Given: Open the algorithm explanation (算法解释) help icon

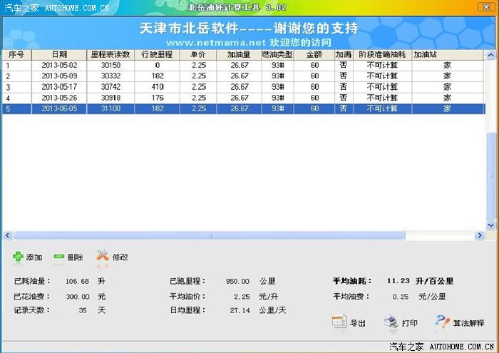Looking at the screenshot, I should [442, 322].
